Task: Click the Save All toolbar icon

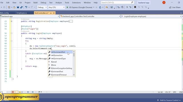Action: tap(21, 7)
